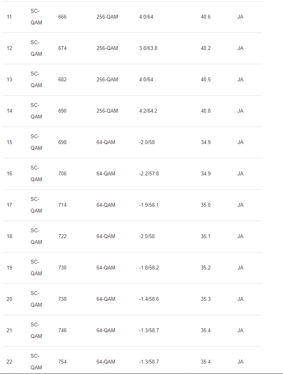Click frequency 666 in channel 11 row

point(62,17)
